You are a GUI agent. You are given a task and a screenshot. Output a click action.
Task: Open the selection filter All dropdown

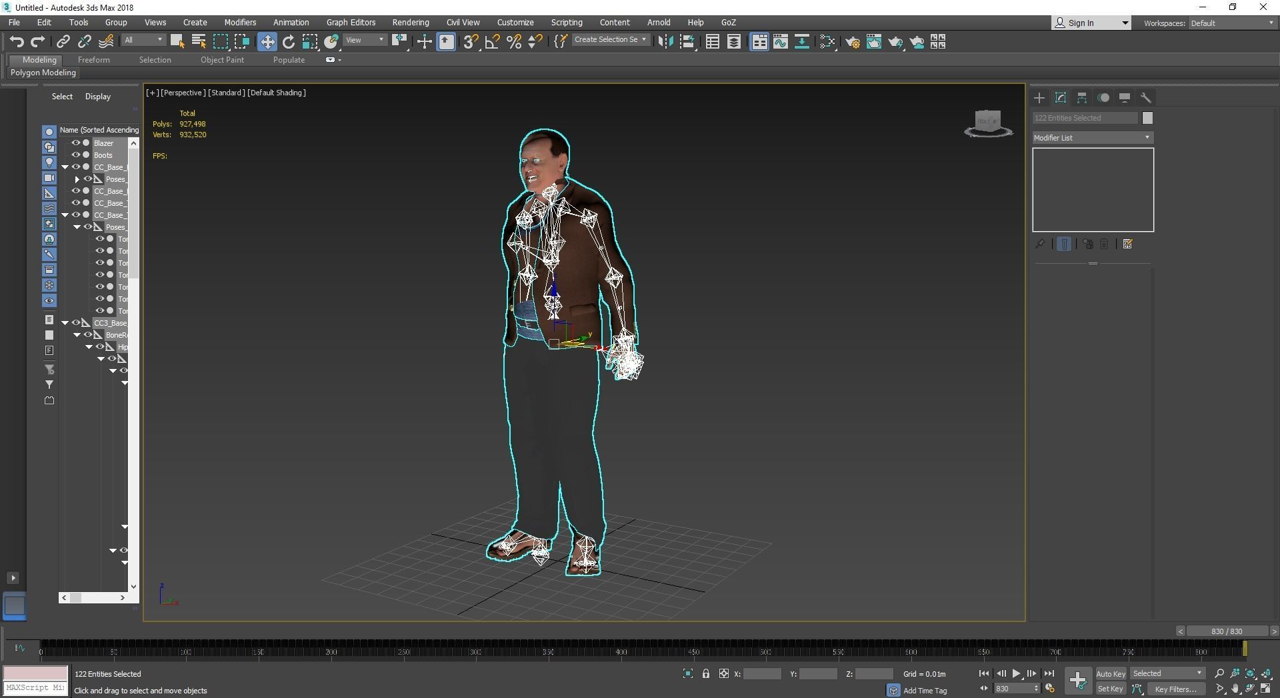(x=143, y=40)
